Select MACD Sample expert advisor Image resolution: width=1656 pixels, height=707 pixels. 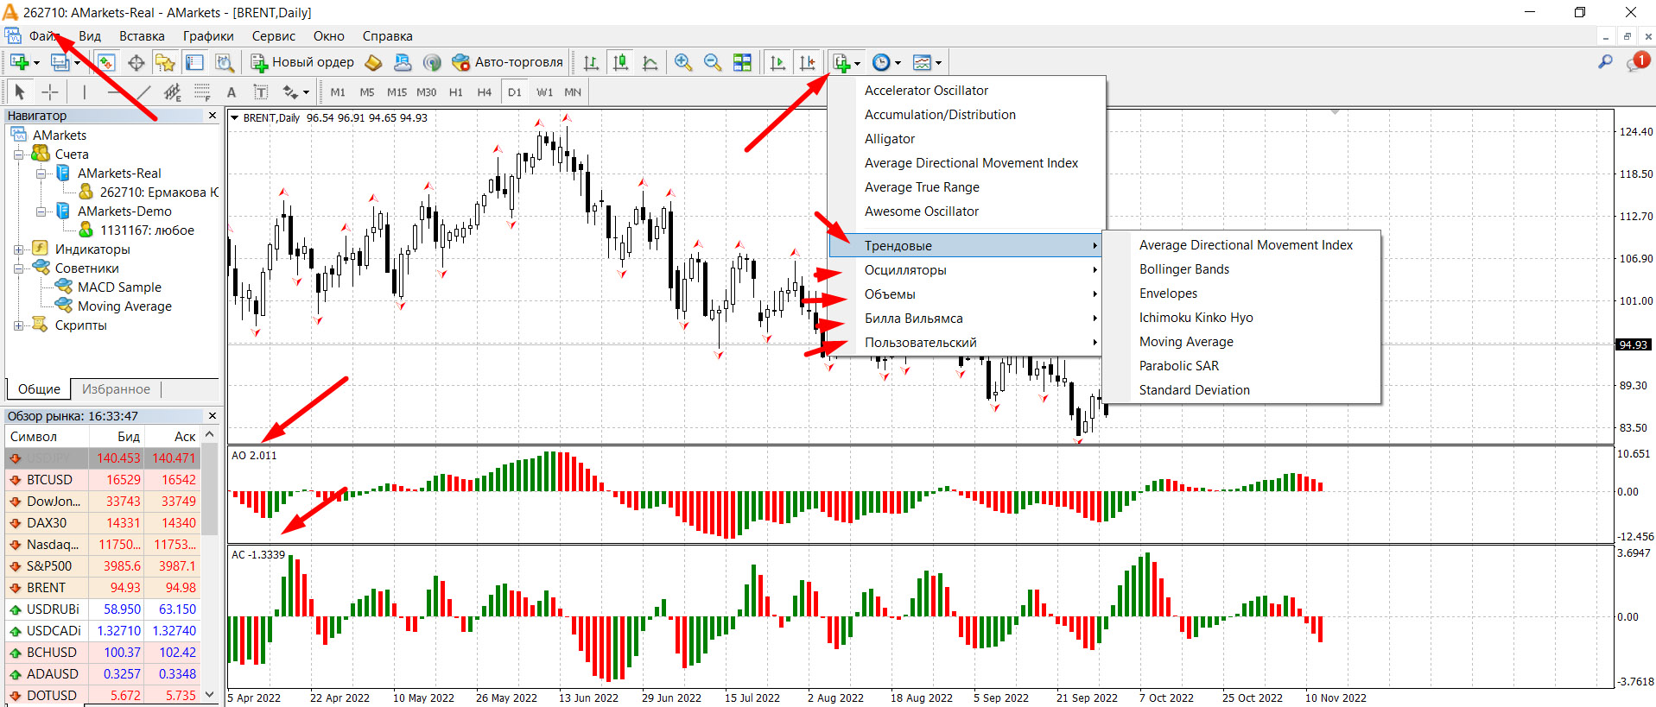point(119,287)
